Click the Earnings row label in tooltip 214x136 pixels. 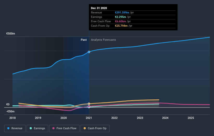(96, 17)
